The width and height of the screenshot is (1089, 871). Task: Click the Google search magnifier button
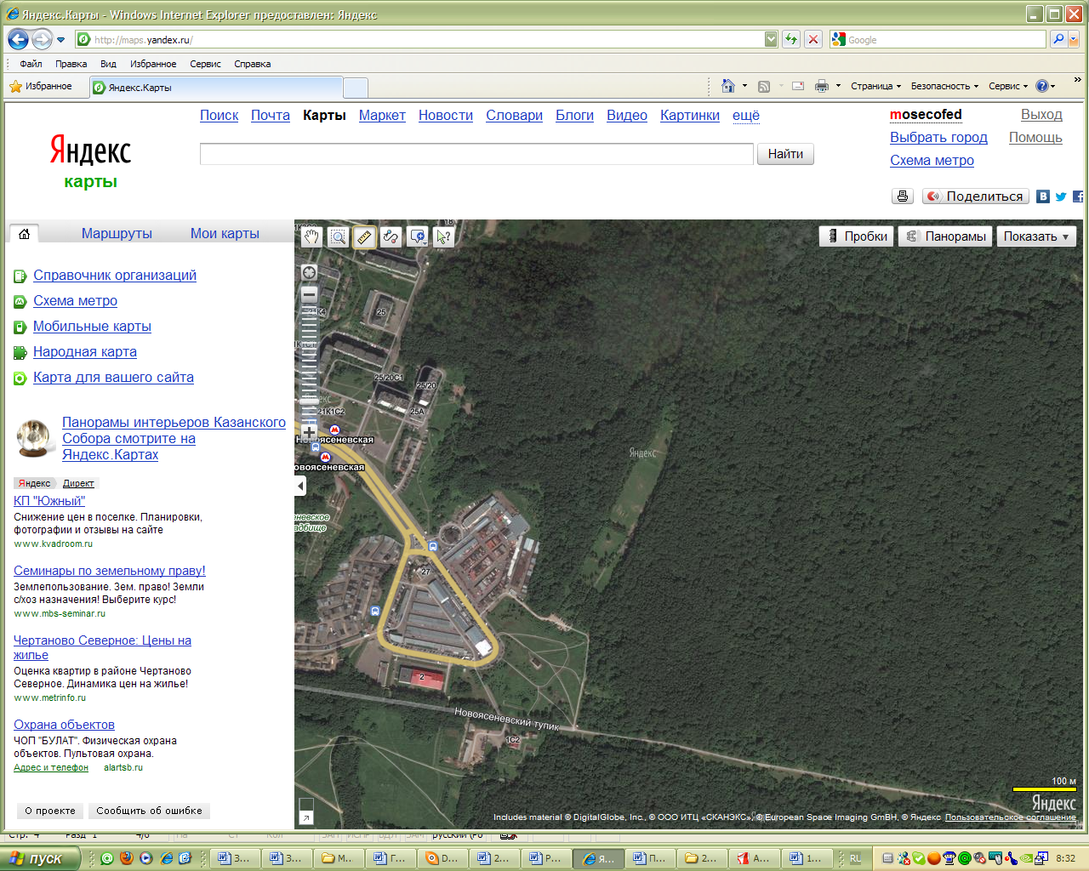coord(1058,39)
